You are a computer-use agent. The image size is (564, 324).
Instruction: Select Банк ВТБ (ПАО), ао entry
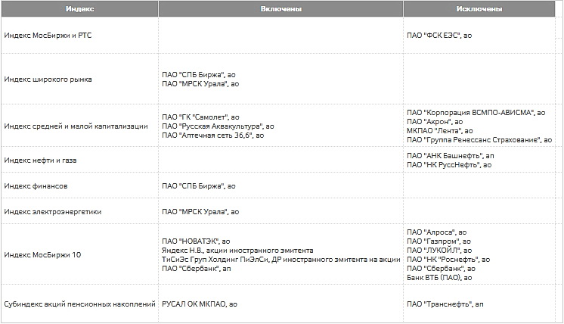tap(439, 278)
